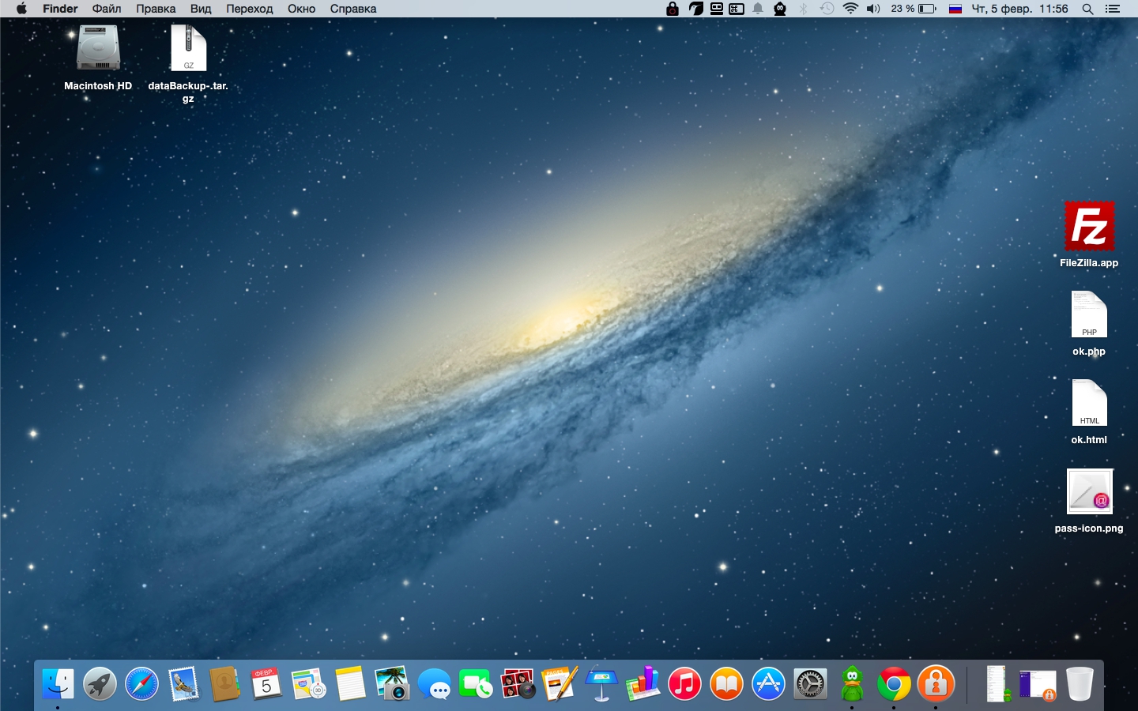Open the Apple menu
This screenshot has width=1138, height=711.
(21, 9)
